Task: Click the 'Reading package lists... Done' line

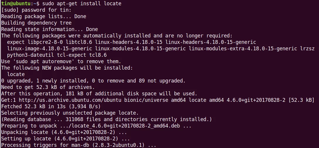Action: 44,16
